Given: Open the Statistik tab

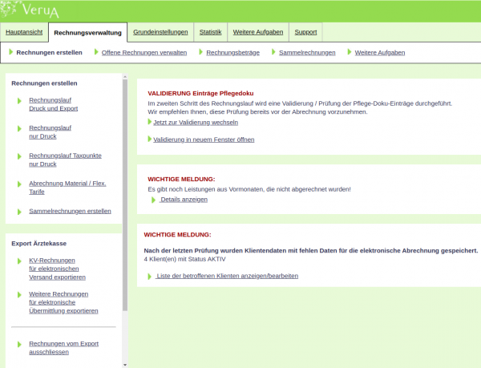Looking at the screenshot, I should click(210, 32).
